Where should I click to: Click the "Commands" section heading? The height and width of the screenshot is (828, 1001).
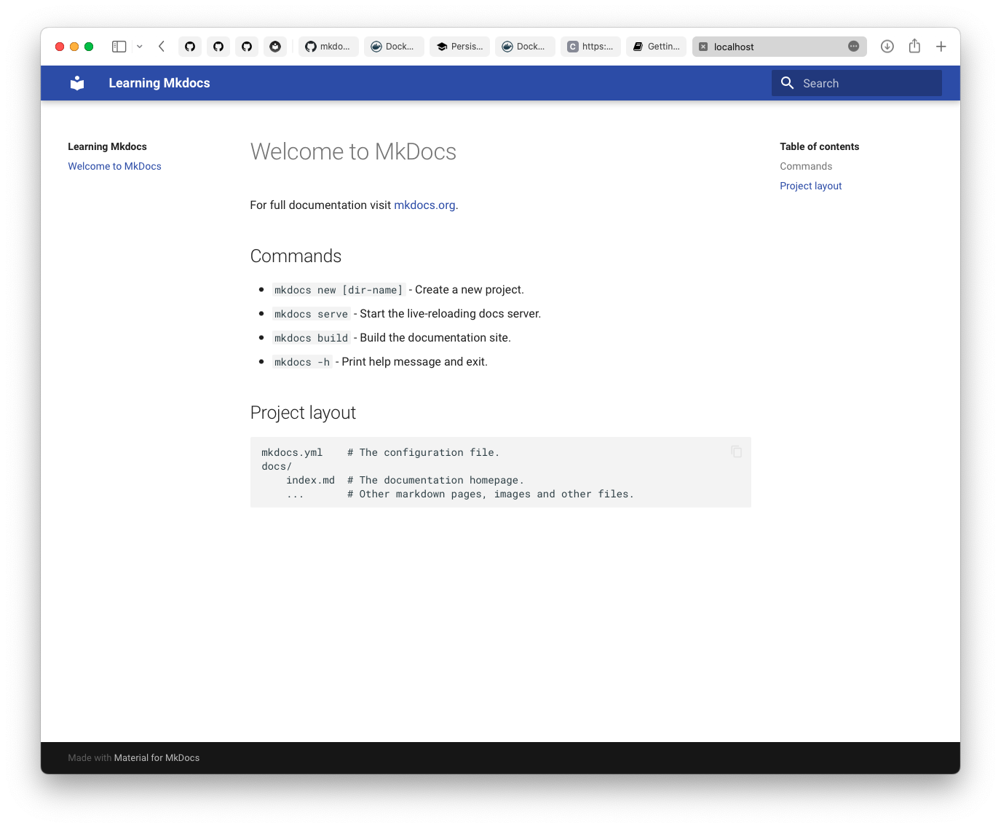click(x=296, y=256)
